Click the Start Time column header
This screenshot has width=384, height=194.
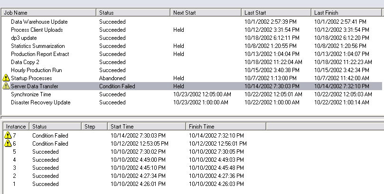(x=147, y=127)
